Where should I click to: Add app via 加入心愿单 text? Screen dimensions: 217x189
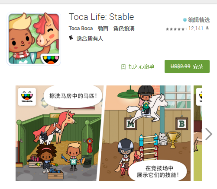pos(141,67)
